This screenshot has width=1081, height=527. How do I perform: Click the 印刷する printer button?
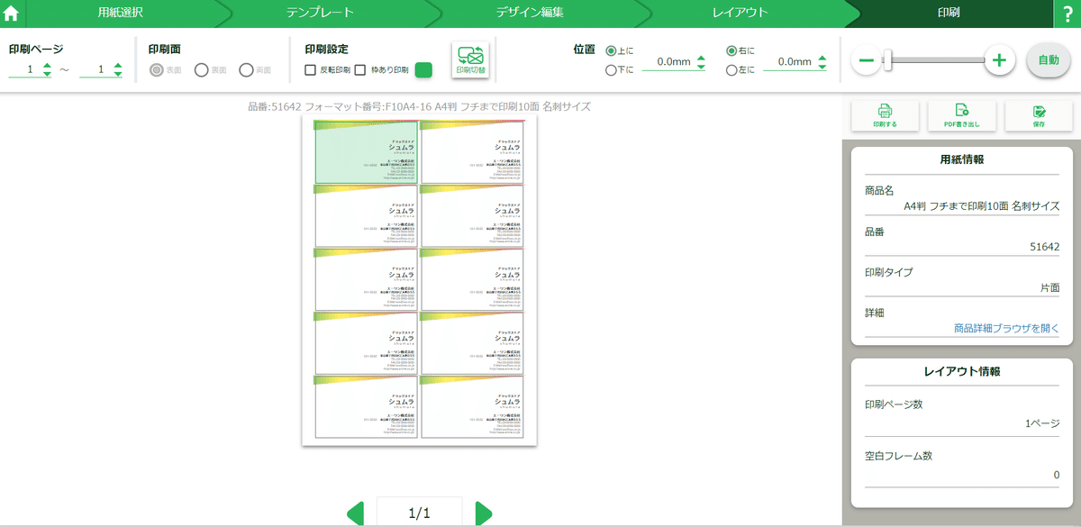click(x=885, y=116)
